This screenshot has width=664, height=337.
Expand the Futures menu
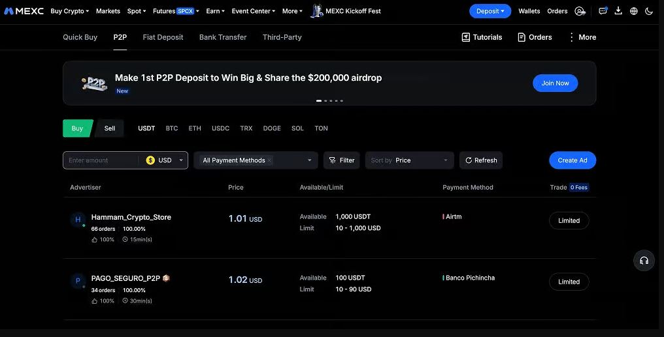pyautogui.click(x=176, y=11)
